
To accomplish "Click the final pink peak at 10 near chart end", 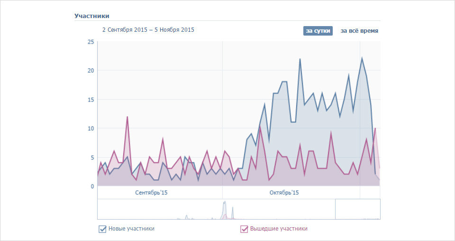I will (375, 128).
